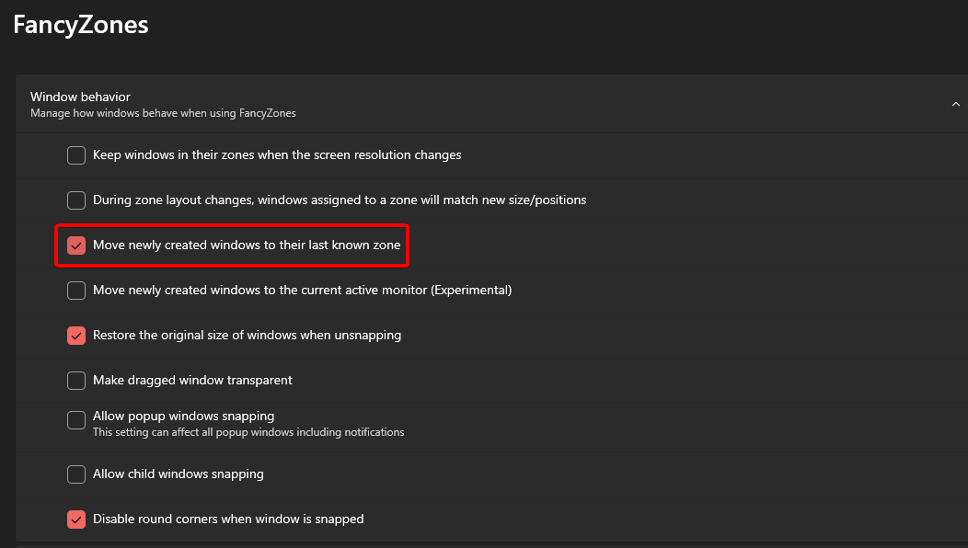Check windows match new size/positions during layout changes
Screen dimensions: 968x548
pyautogui.click(x=76, y=200)
